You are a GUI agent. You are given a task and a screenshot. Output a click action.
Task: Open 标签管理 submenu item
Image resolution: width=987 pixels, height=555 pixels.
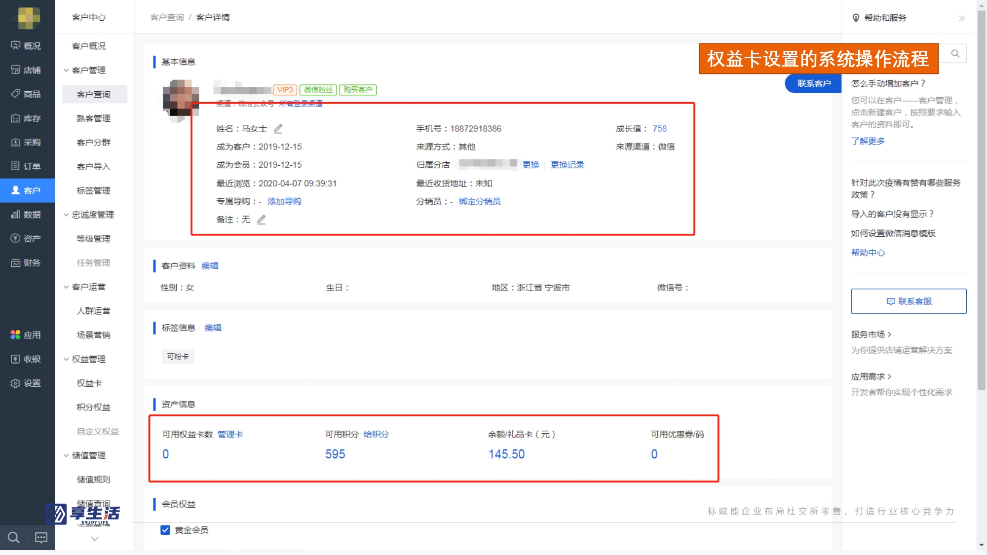[x=94, y=190]
